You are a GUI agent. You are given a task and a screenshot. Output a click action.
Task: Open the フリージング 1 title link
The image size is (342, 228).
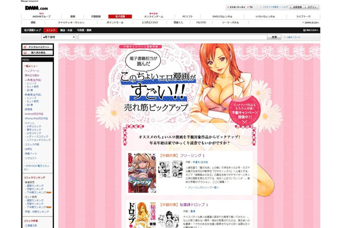click(192, 156)
